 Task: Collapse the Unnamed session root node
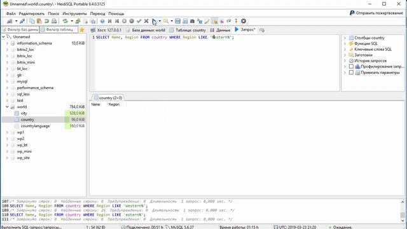click(x=3, y=37)
